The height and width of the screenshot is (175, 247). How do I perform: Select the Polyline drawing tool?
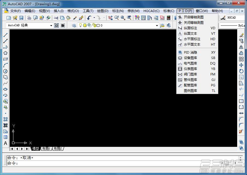coord(5,47)
